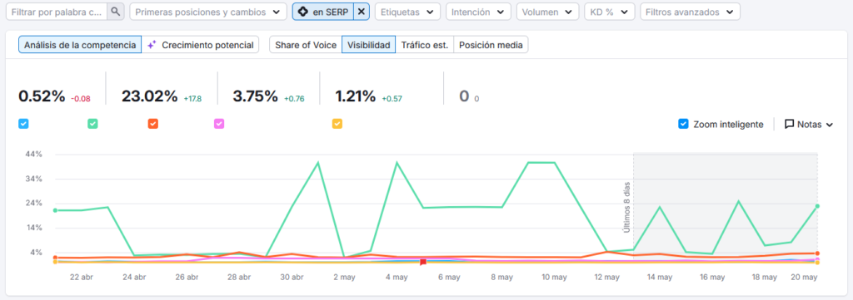Click the '10 may' axis label
The image size is (853, 300).
554,278
